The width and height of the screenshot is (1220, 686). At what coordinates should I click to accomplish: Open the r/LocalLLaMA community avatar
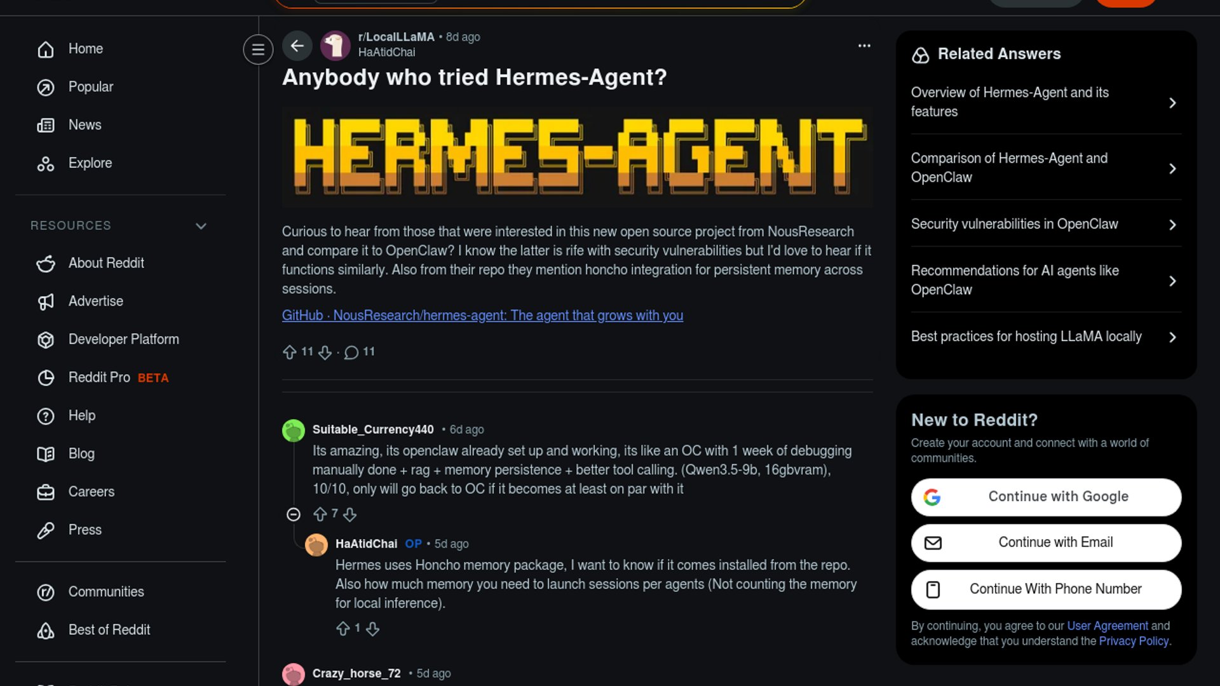[x=335, y=46]
